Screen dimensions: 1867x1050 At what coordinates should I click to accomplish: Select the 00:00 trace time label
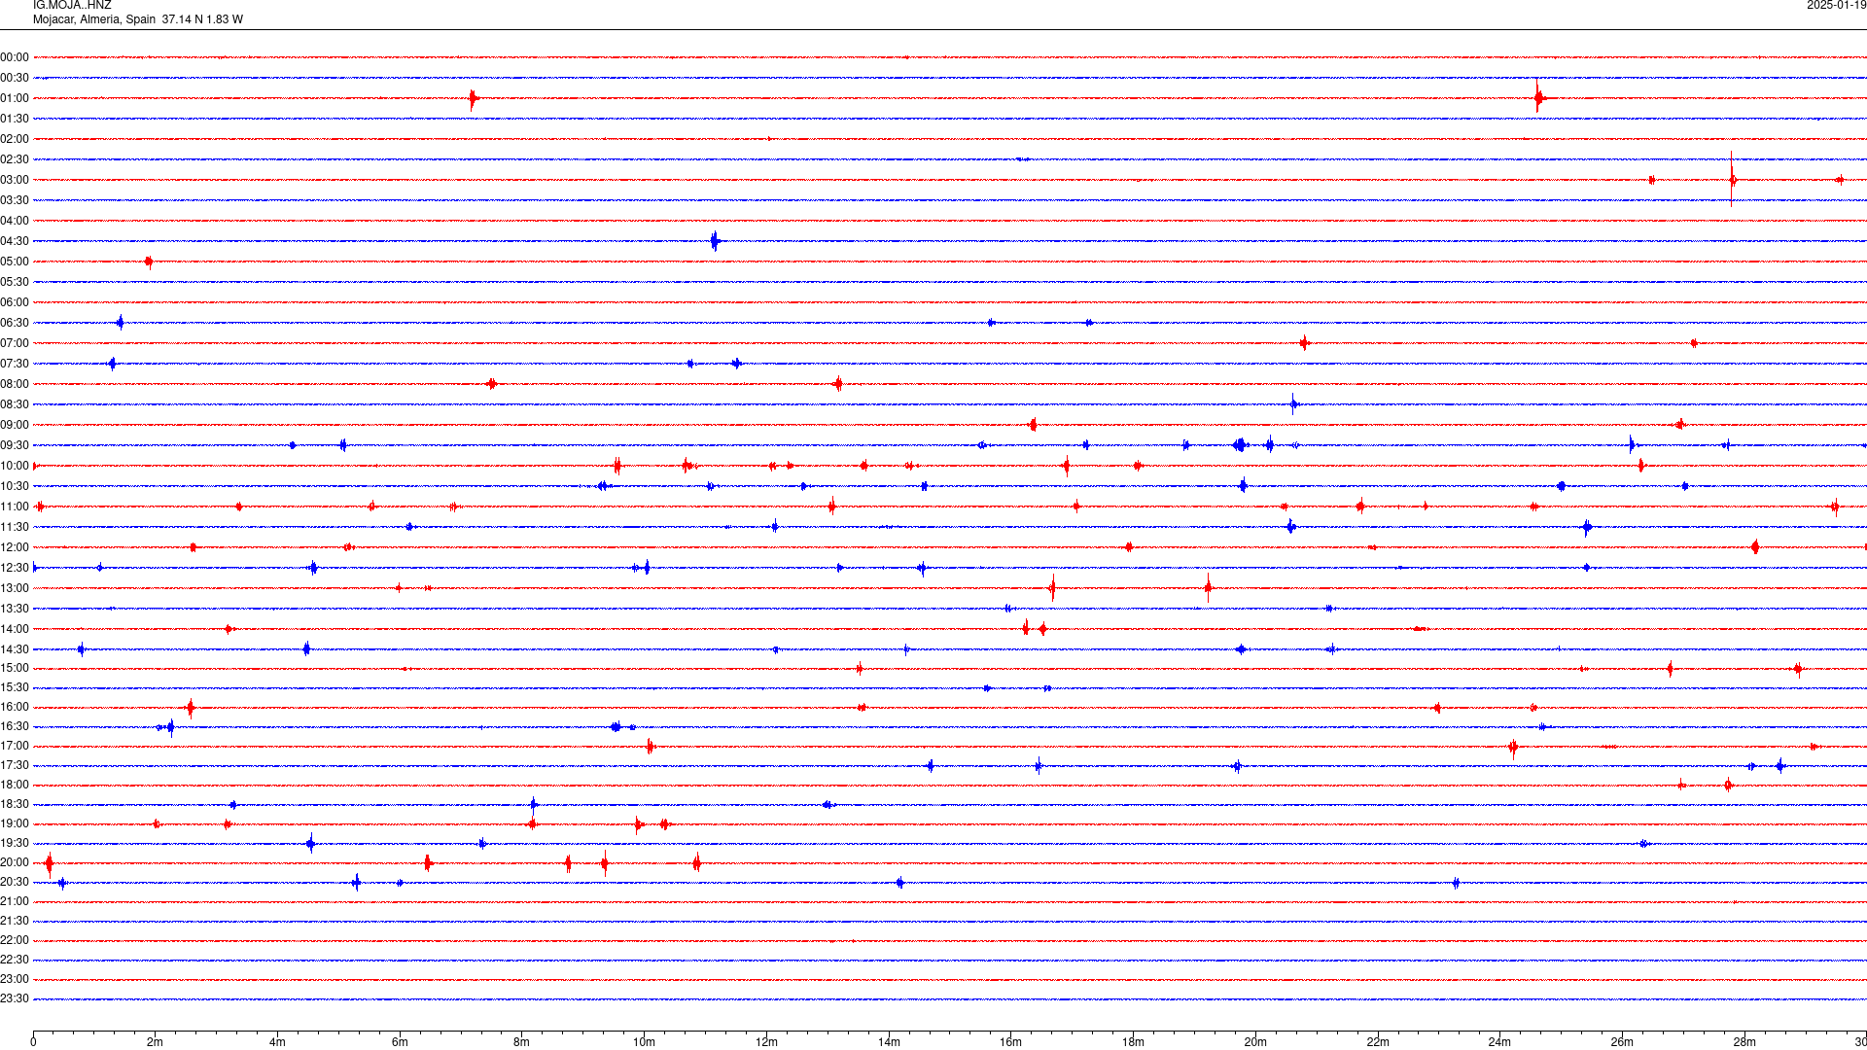[x=15, y=57]
